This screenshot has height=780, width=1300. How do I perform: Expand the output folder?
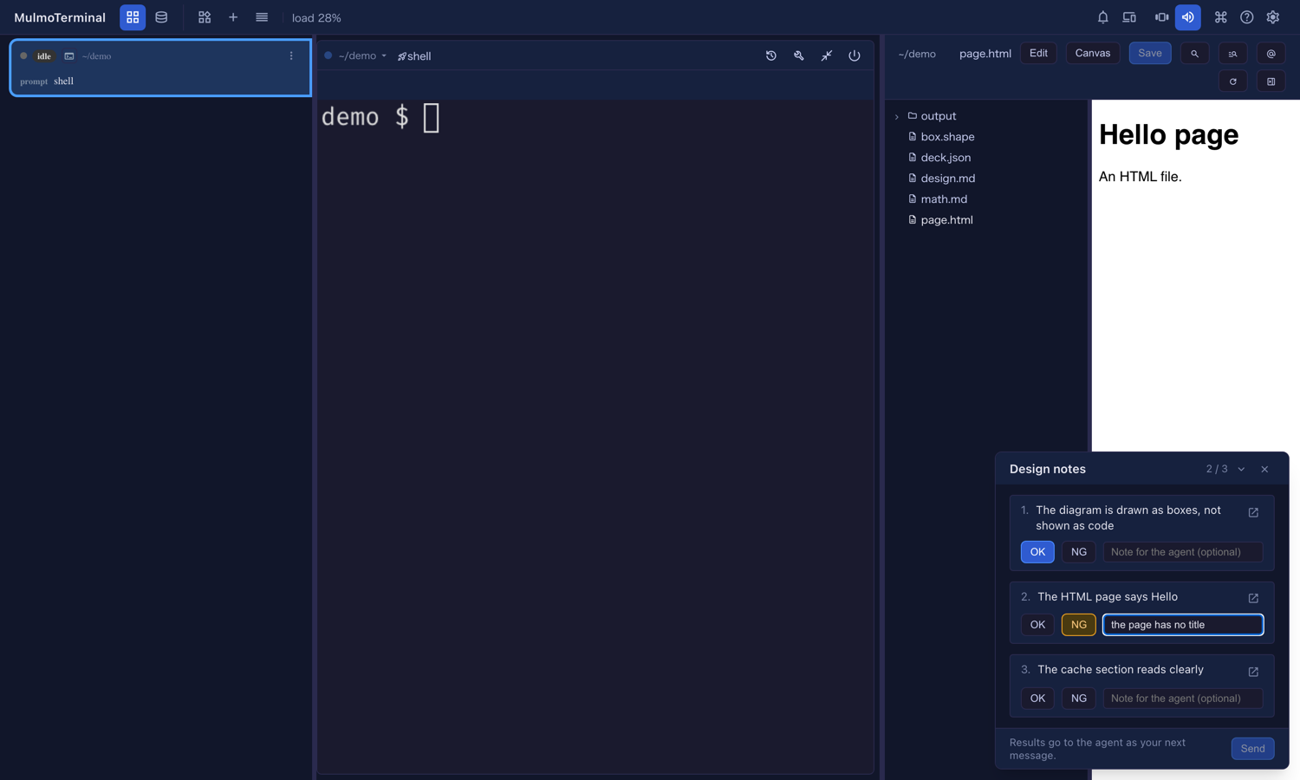coord(897,116)
